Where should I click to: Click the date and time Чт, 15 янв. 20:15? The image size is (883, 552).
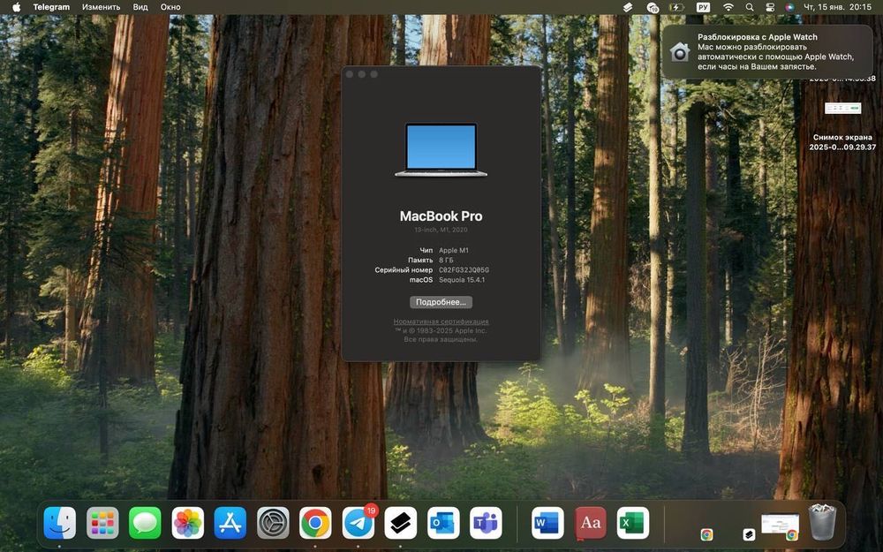pos(837,7)
